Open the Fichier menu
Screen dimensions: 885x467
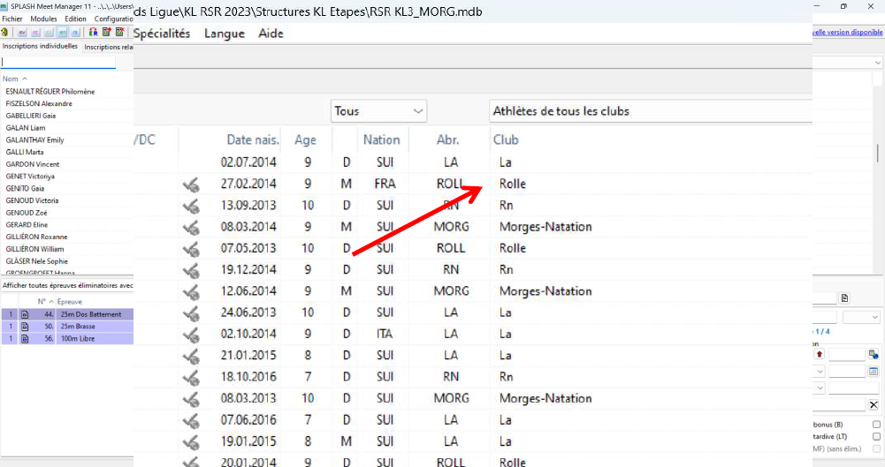[12, 19]
